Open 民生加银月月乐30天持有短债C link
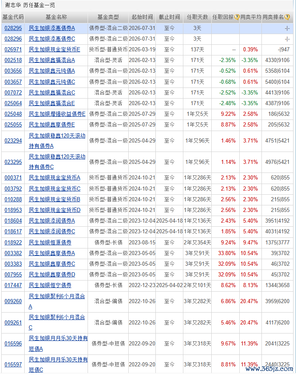The width and height of the screenshot is (296, 375). [58, 365]
